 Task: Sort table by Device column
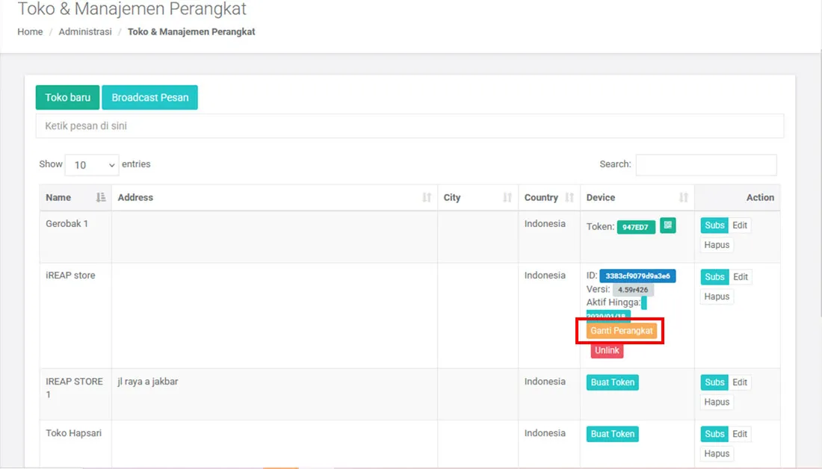pos(637,198)
